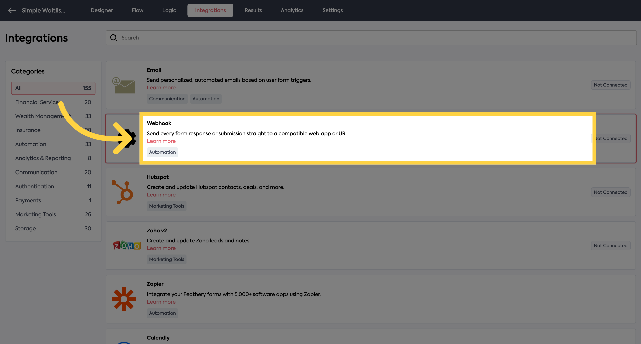The height and width of the screenshot is (344, 641).
Task: Click Learn more for Zapier
Action: [161, 302]
